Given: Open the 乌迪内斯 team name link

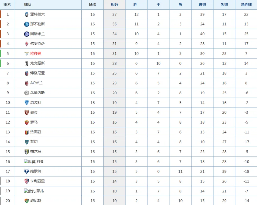Looking at the screenshot, I should click(37, 93).
